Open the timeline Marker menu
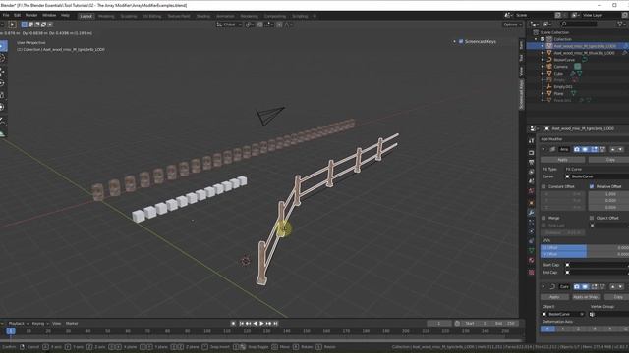The height and width of the screenshot is (353, 629). [72, 324]
